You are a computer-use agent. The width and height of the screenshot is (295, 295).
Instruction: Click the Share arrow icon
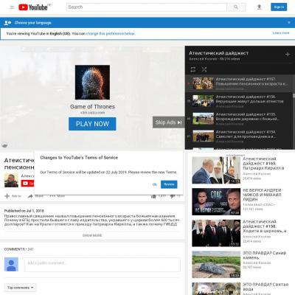tap(30, 196)
